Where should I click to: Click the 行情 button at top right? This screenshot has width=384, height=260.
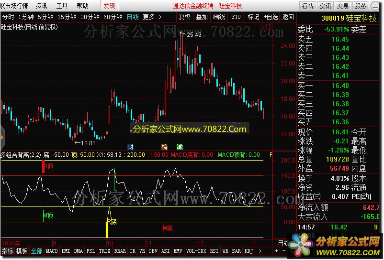308,6
